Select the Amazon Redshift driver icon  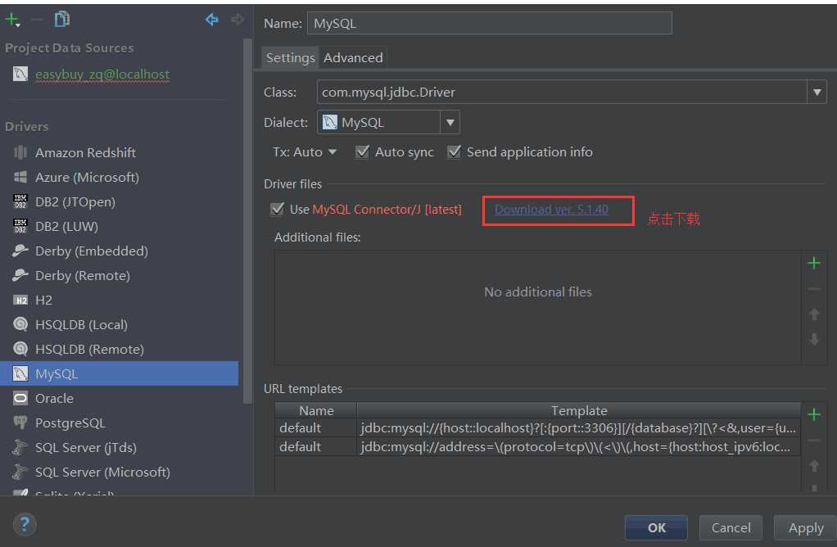click(20, 152)
